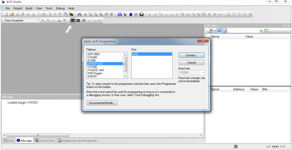292x150 pixels.
Task: Select AVR Dragon platform
Action: 105,73
